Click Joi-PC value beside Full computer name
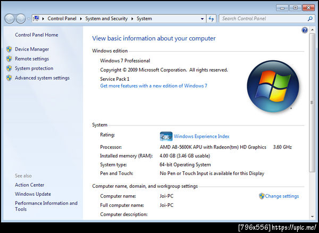319x233 pixels. tap(166, 205)
